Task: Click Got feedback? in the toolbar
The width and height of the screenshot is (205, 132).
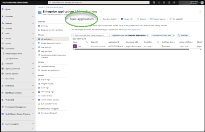Action: point(176,19)
